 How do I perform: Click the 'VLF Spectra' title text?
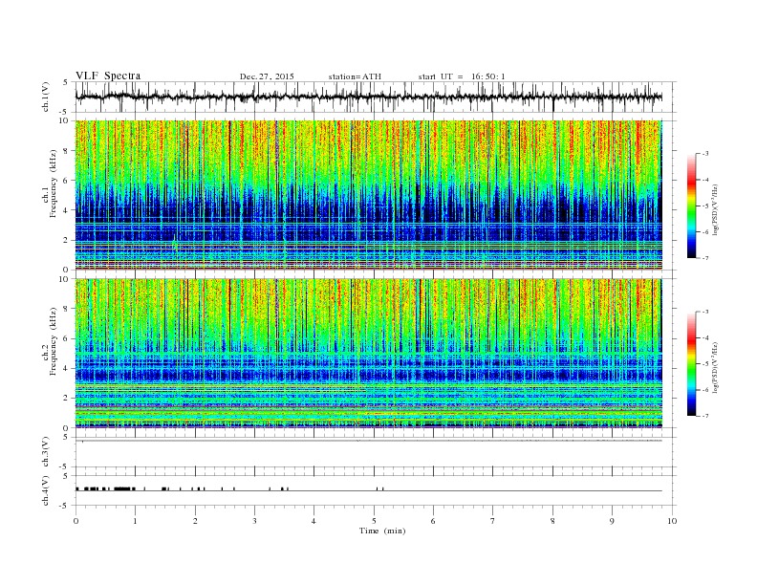pos(108,76)
